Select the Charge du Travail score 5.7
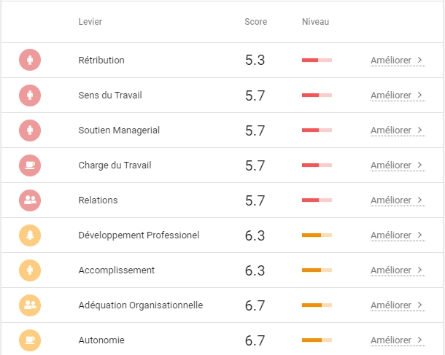The width and height of the screenshot is (445, 355). [255, 165]
